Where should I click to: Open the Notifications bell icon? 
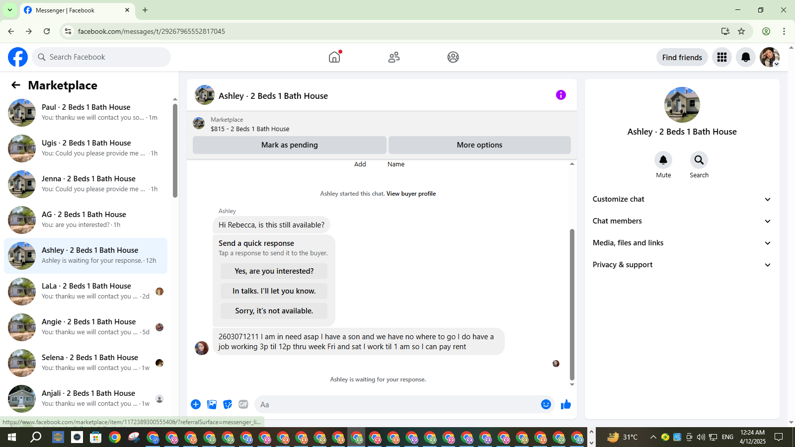point(746,57)
